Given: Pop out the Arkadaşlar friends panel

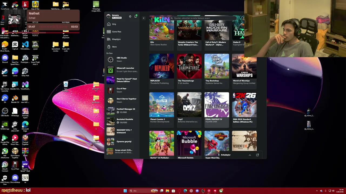Looking at the screenshot, I should pos(257,155).
